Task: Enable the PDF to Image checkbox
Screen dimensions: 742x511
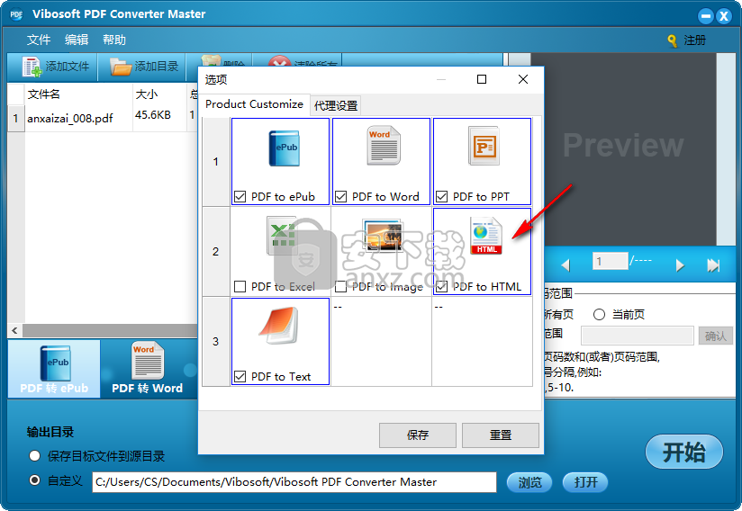Action: click(x=340, y=286)
